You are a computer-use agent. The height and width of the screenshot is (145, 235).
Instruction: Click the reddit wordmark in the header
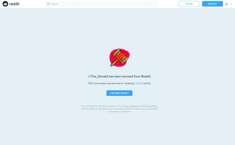14,4
